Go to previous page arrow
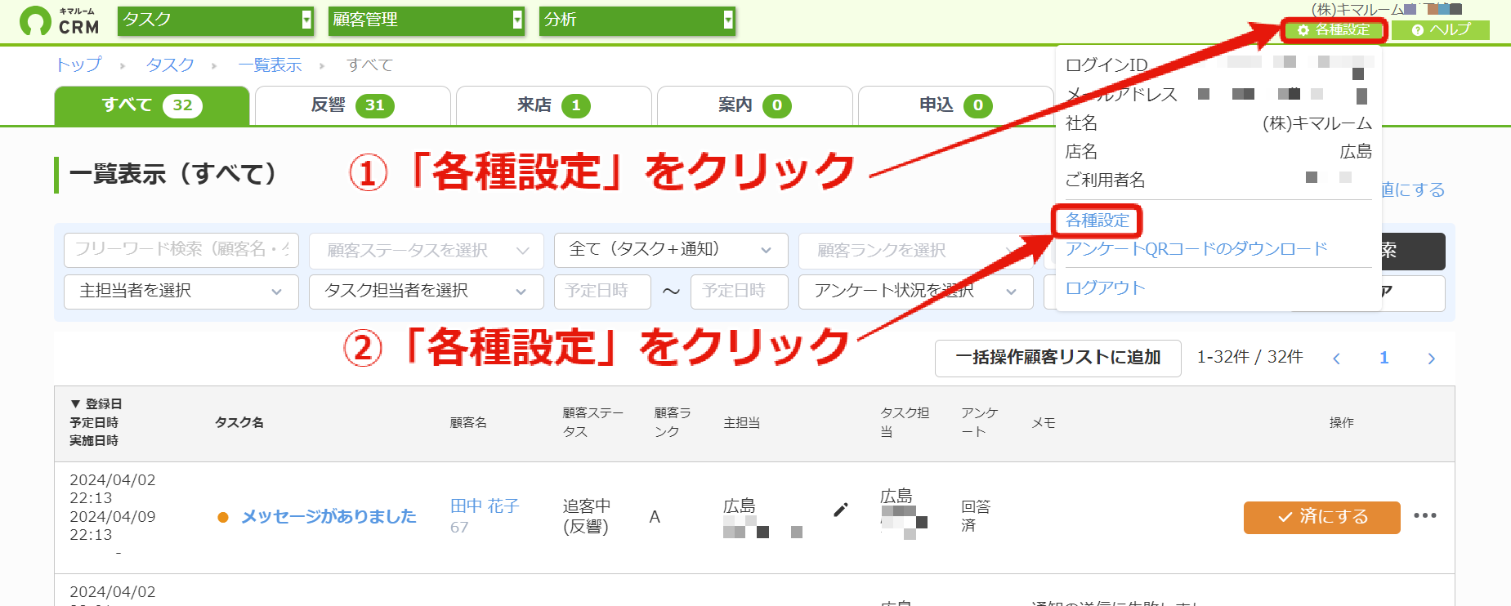Viewport: 1511px width, 606px height. 1337,358
